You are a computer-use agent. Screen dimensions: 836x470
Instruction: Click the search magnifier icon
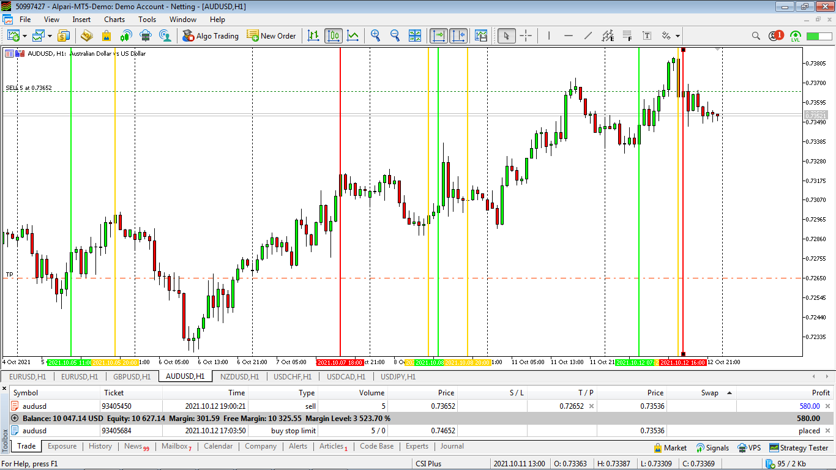(756, 35)
